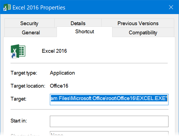Open the Compatibility tab
Screen dimensions: 179x136
(143, 32)
